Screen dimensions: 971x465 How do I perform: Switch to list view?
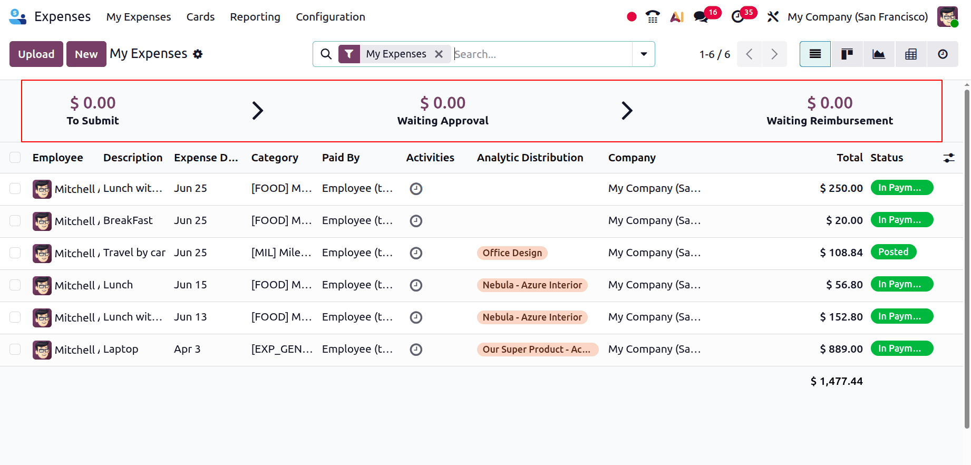[815, 54]
